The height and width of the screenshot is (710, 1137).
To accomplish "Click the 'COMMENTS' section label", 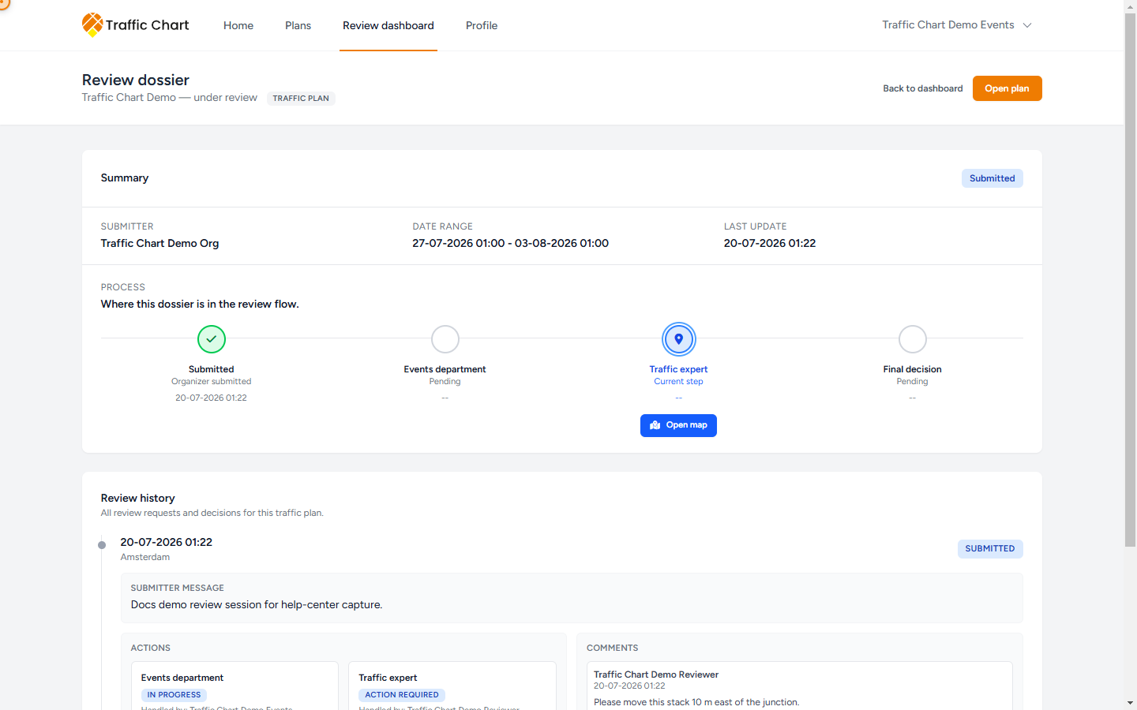I will 613,648.
